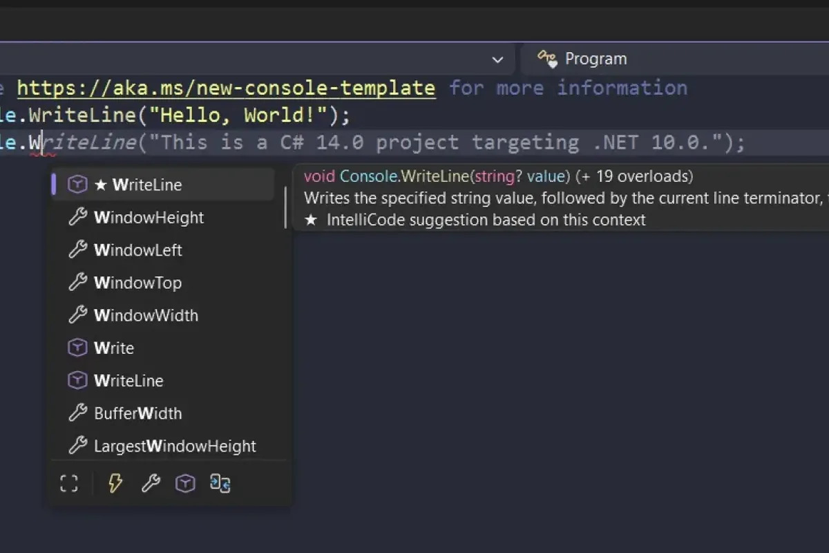The width and height of the screenshot is (829, 553).
Task: Expand the left navigation bar dropdown arrow
Action: [497, 60]
